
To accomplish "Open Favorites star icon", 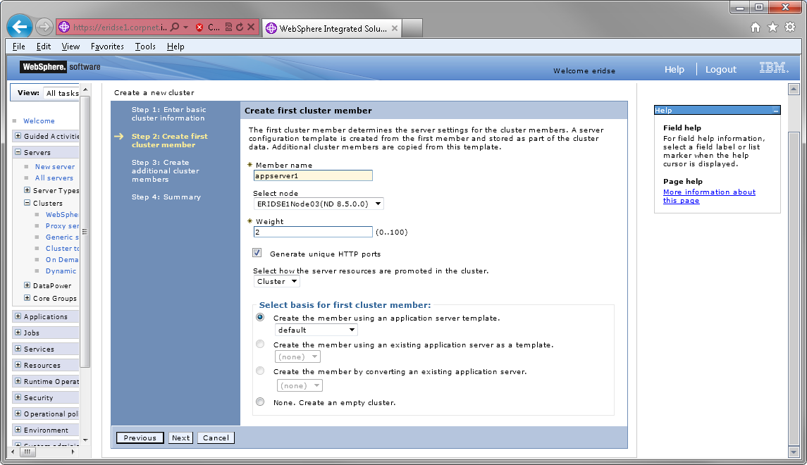I will coord(772,27).
